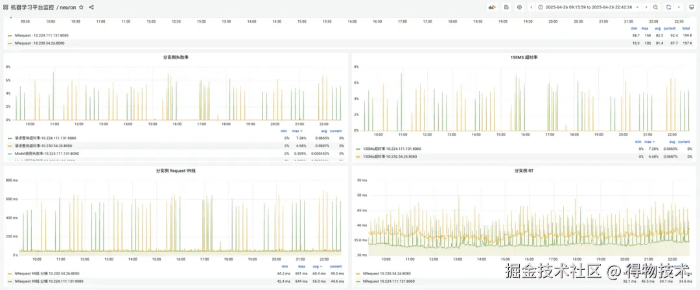Expand the refresh interval dropdown
Screen dimensions: 700x290
[x=679, y=7]
